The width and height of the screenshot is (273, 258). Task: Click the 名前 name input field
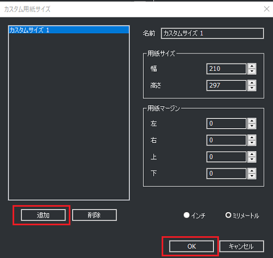[x=212, y=33]
